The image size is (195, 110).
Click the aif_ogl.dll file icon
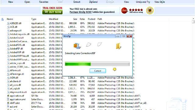coord(8,89)
